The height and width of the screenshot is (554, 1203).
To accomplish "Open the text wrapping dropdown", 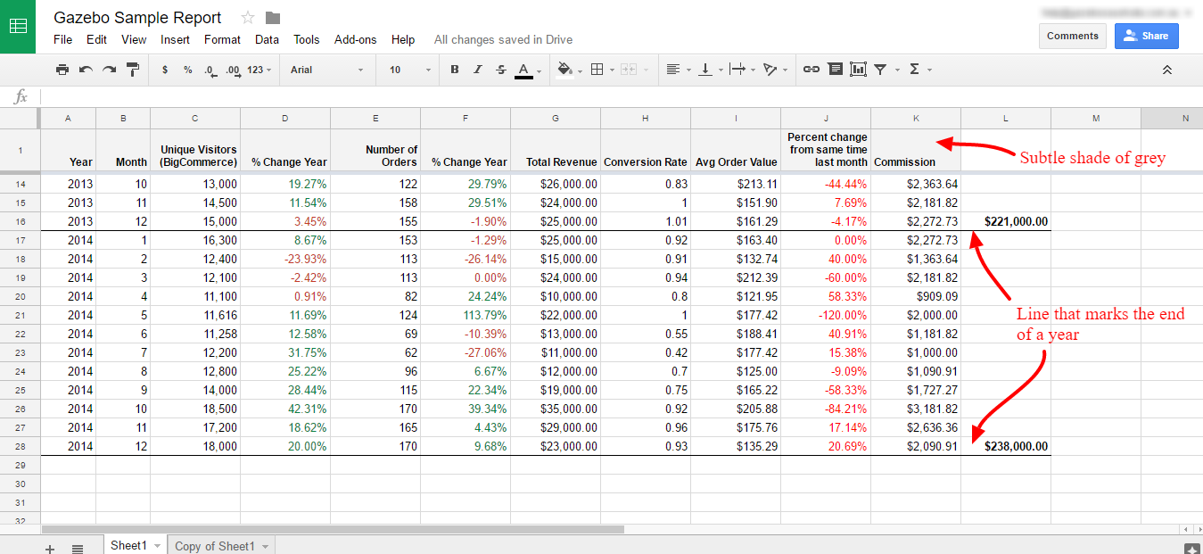I will tap(742, 70).
